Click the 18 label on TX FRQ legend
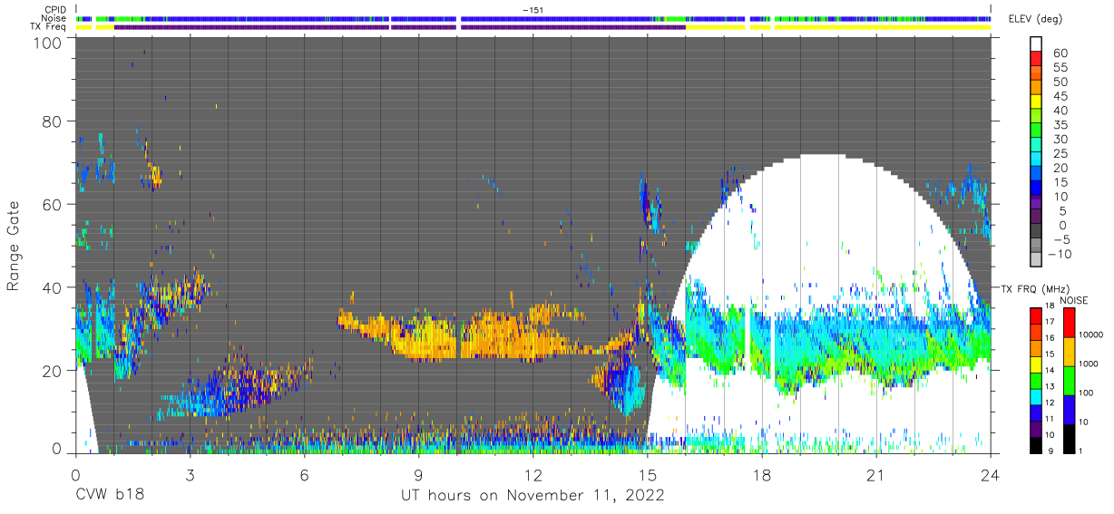Image resolution: width=1114 pixels, height=514 pixels. pyautogui.click(x=1050, y=306)
